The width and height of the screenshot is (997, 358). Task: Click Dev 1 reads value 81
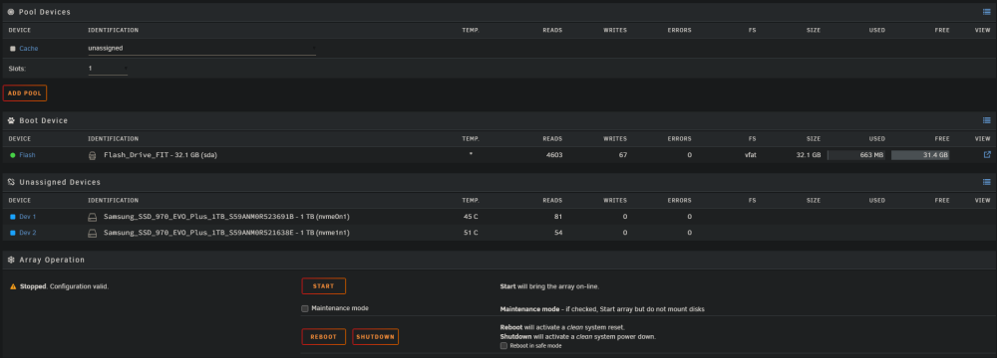(x=558, y=217)
